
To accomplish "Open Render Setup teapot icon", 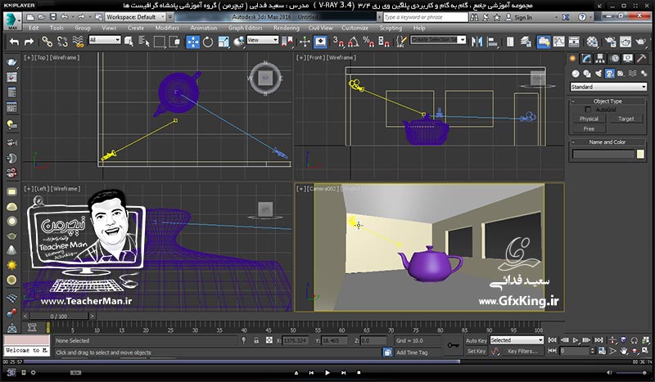I will 610,42.
